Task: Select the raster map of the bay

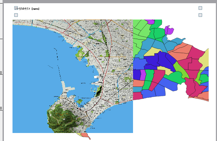Action: pyautogui.click(x=73, y=76)
